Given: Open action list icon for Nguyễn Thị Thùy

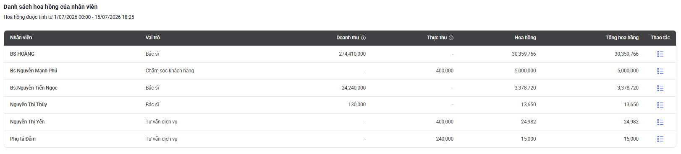Looking at the screenshot, I should 660,105.
